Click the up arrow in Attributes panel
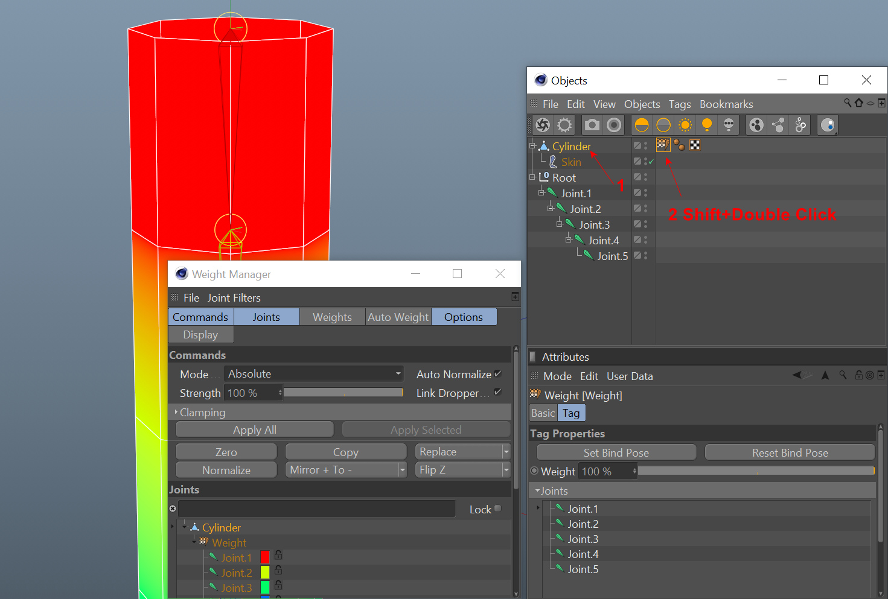 coord(825,375)
